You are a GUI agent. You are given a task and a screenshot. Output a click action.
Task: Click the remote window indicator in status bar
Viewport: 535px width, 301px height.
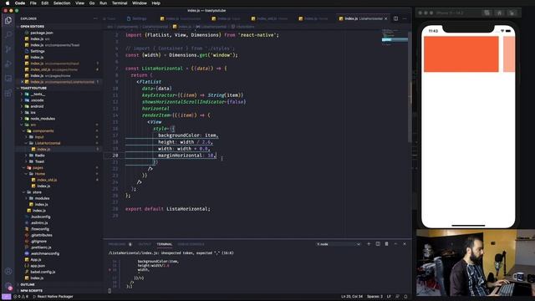(6, 297)
